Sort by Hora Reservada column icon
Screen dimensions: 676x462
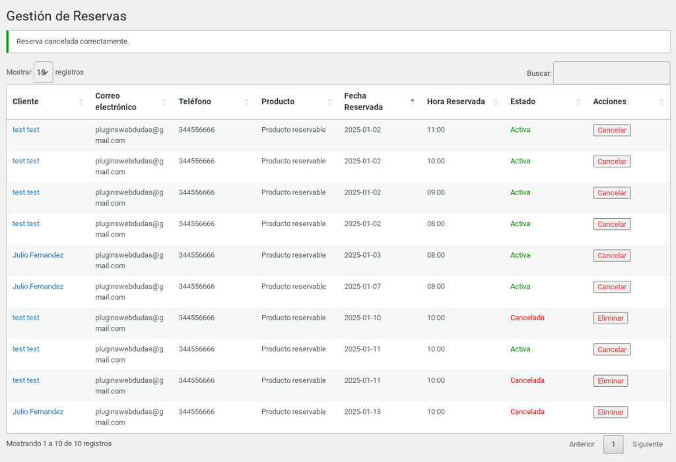click(x=495, y=102)
